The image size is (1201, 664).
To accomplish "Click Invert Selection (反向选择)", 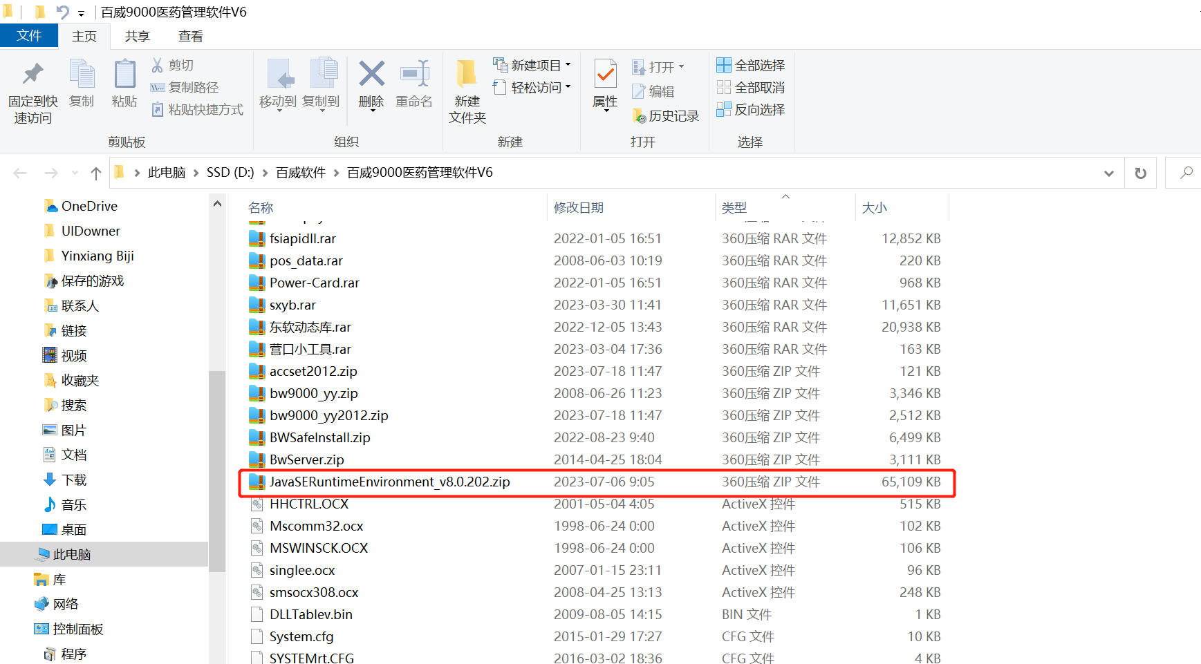I will [x=751, y=109].
